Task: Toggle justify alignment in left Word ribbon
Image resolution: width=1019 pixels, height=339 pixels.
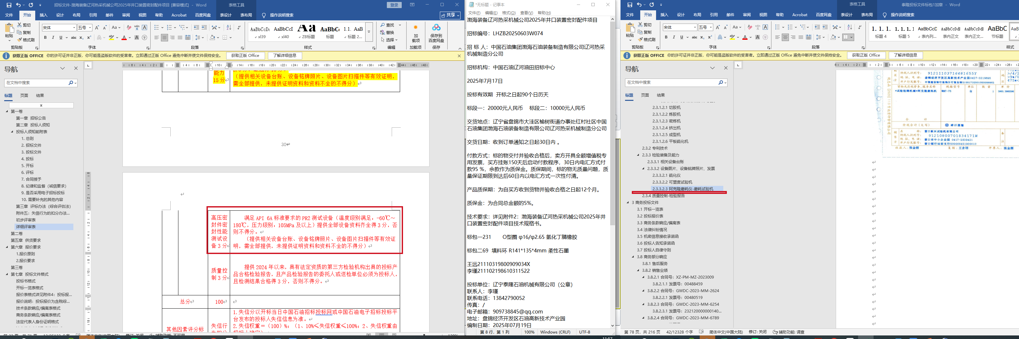Action: [180, 37]
